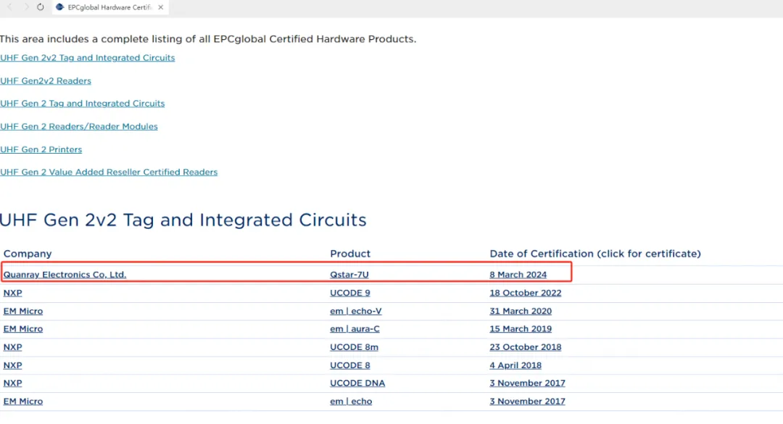Click the Product column header

coord(350,254)
